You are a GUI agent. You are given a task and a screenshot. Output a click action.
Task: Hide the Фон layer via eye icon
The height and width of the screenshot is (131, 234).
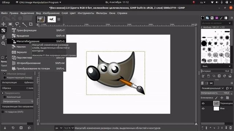(203, 108)
